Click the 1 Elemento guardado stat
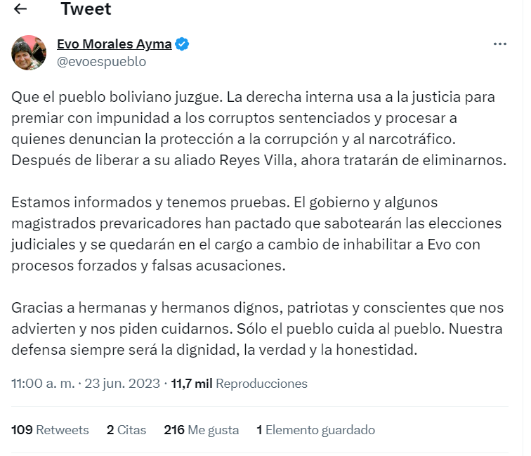The width and height of the screenshot is (531, 456). coord(315,430)
